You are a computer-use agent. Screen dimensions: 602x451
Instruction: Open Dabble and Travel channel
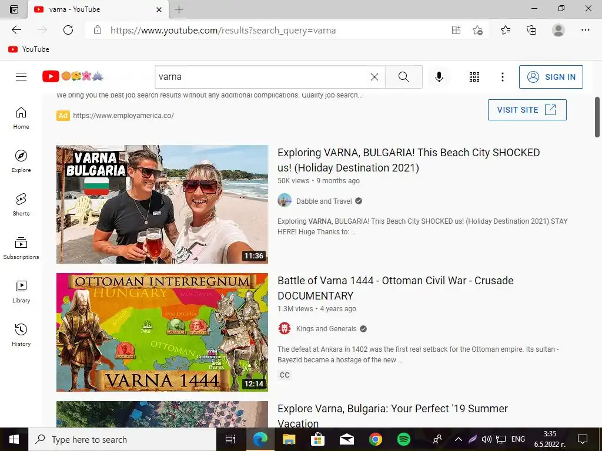click(x=324, y=201)
